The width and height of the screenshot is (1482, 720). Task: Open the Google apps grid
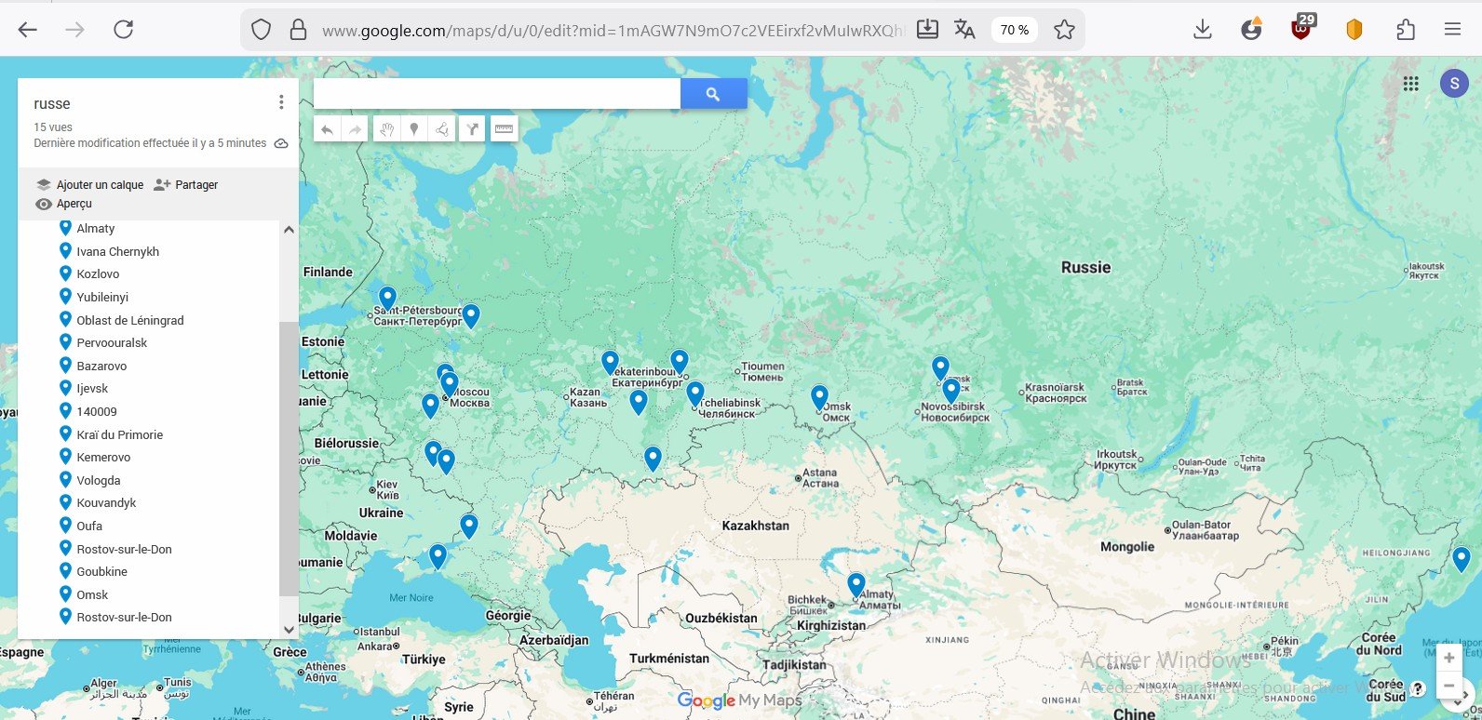point(1411,84)
